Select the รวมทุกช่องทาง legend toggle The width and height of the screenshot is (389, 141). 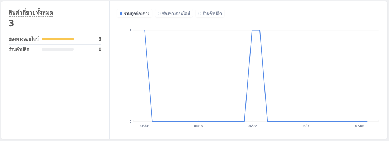(135, 14)
